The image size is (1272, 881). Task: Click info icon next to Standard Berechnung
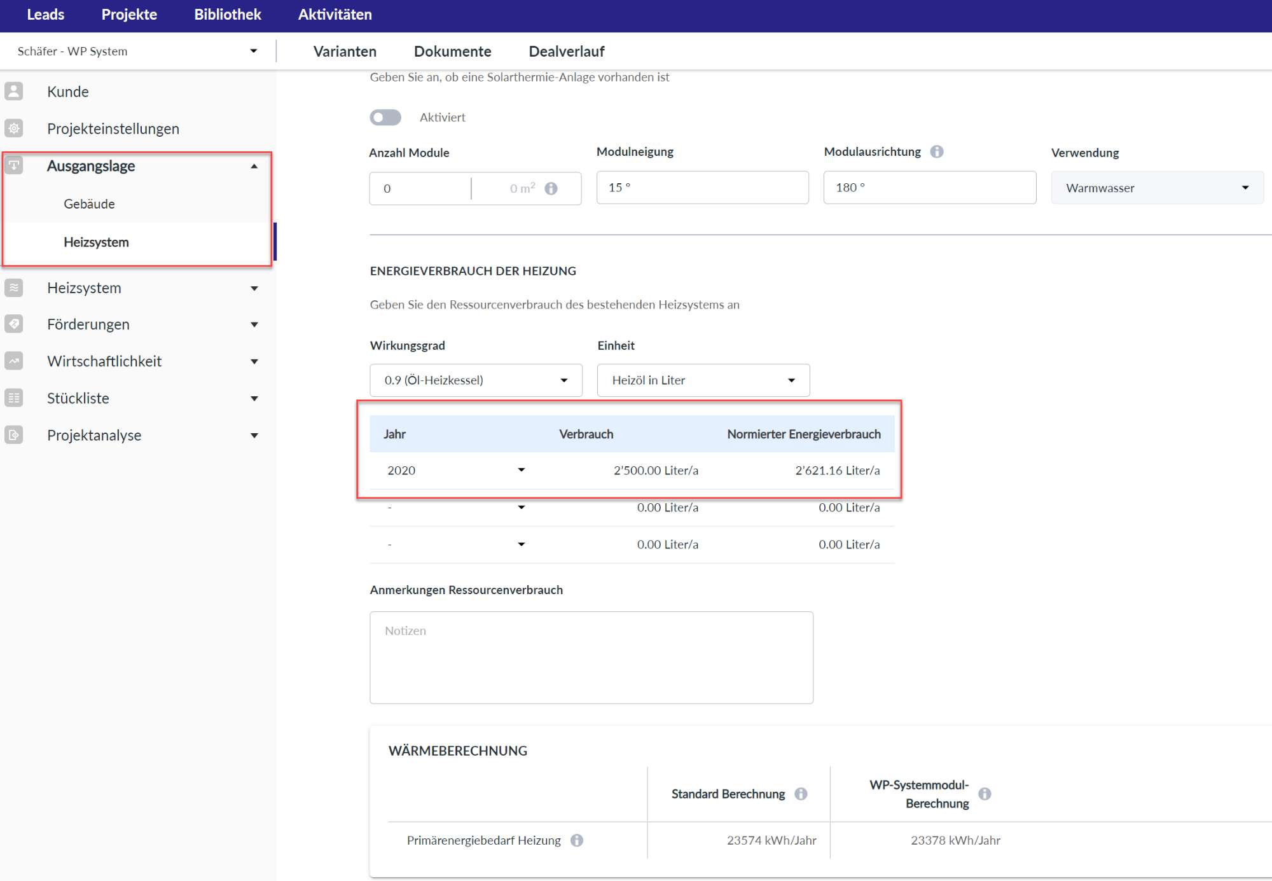(801, 794)
